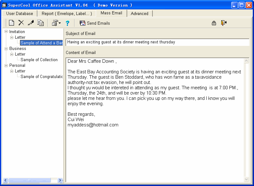Click the blue question mark help icon
This screenshot has height=186, width=254.
(67, 23)
